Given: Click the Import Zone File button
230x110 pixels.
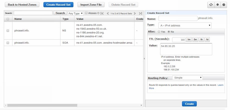Looking at the screenshot, I should [91, 5].
